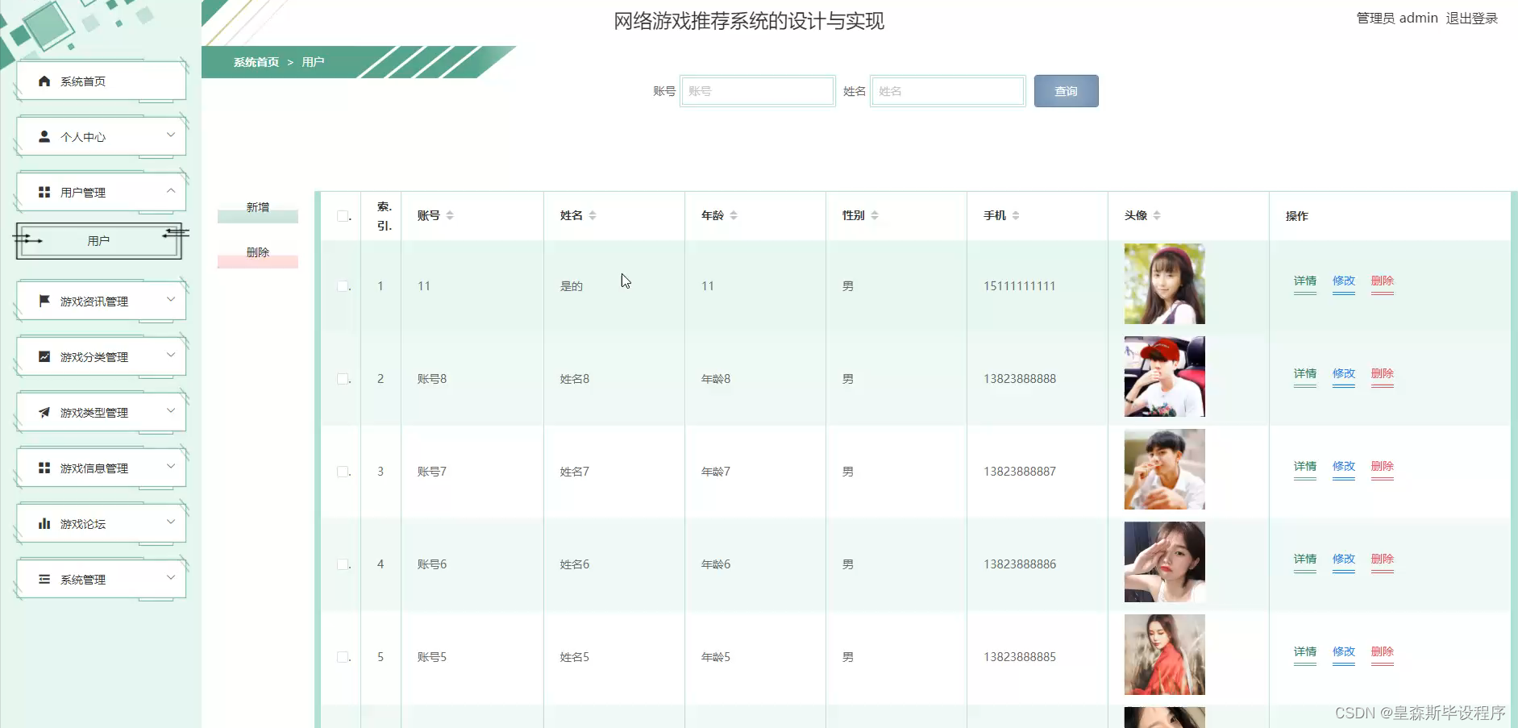Click the 游戏分类管理 image icon

43,356
